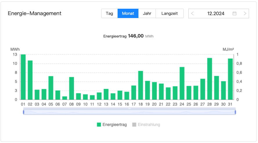This screenshot has height=143, width=258.
Task: Open the Langzeit view tab
Action: click(169, 14)
